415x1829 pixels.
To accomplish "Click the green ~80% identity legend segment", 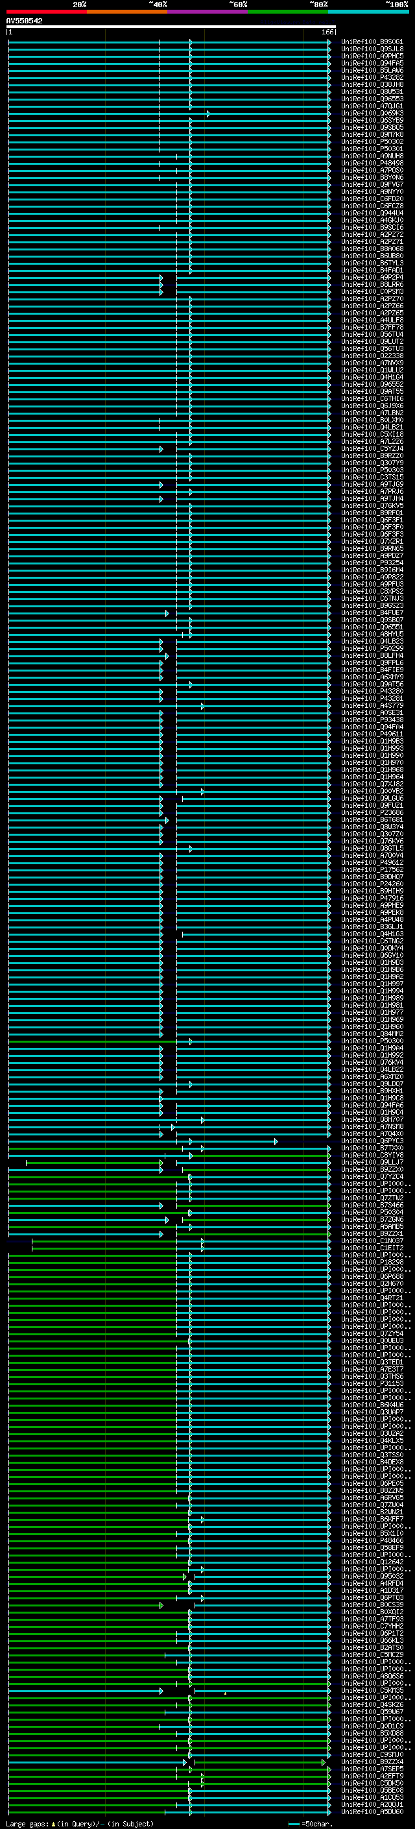I will 287,12.
